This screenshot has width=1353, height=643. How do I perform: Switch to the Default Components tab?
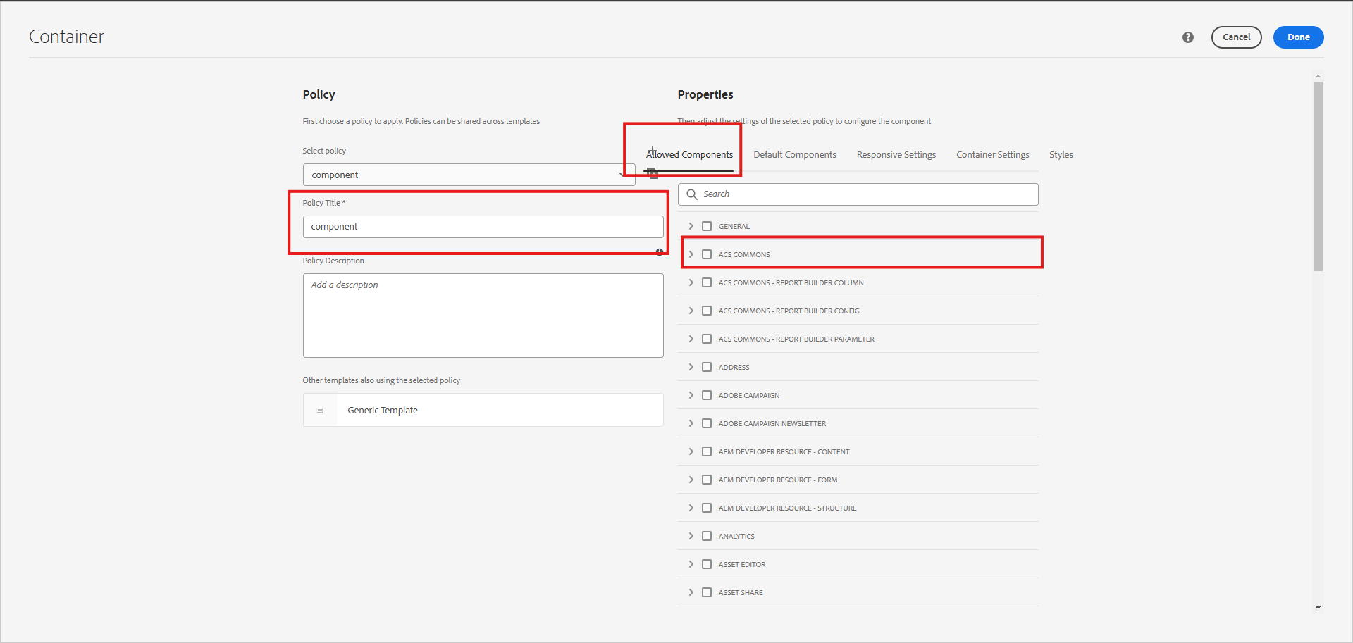[794, 155]
